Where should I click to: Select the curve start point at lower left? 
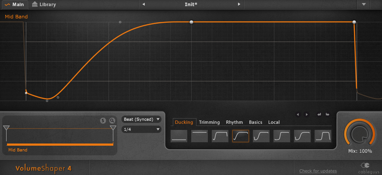(26, 93)
